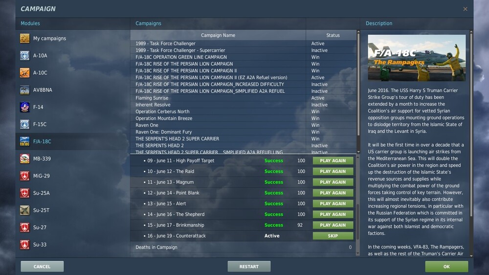Select PERSIAN LION EZ A2A Refuel version
This screenshot has width=489, height=275.
point(243,77)
